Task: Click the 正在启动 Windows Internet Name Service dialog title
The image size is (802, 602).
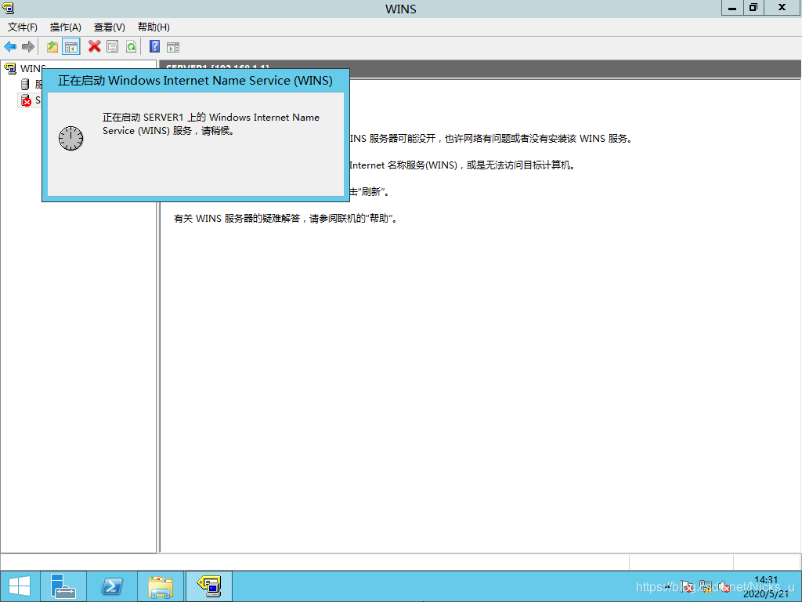Action: pos(195,81)
